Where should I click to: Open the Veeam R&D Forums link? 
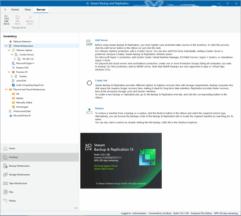tap(104, 169)
